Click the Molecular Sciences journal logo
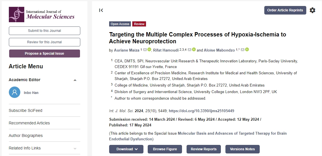The height and width of the screenshot is (156, 322). click(42, 15)
